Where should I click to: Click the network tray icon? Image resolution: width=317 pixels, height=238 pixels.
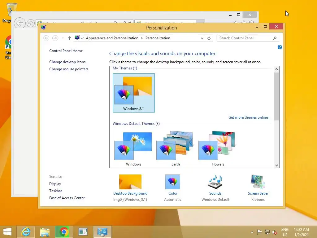[267, 232]
